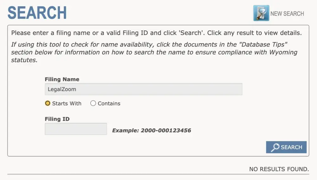The height and width of the screenshot is (180, 317).
Task: Click the Filing Name field label
Action: (62, 79)
